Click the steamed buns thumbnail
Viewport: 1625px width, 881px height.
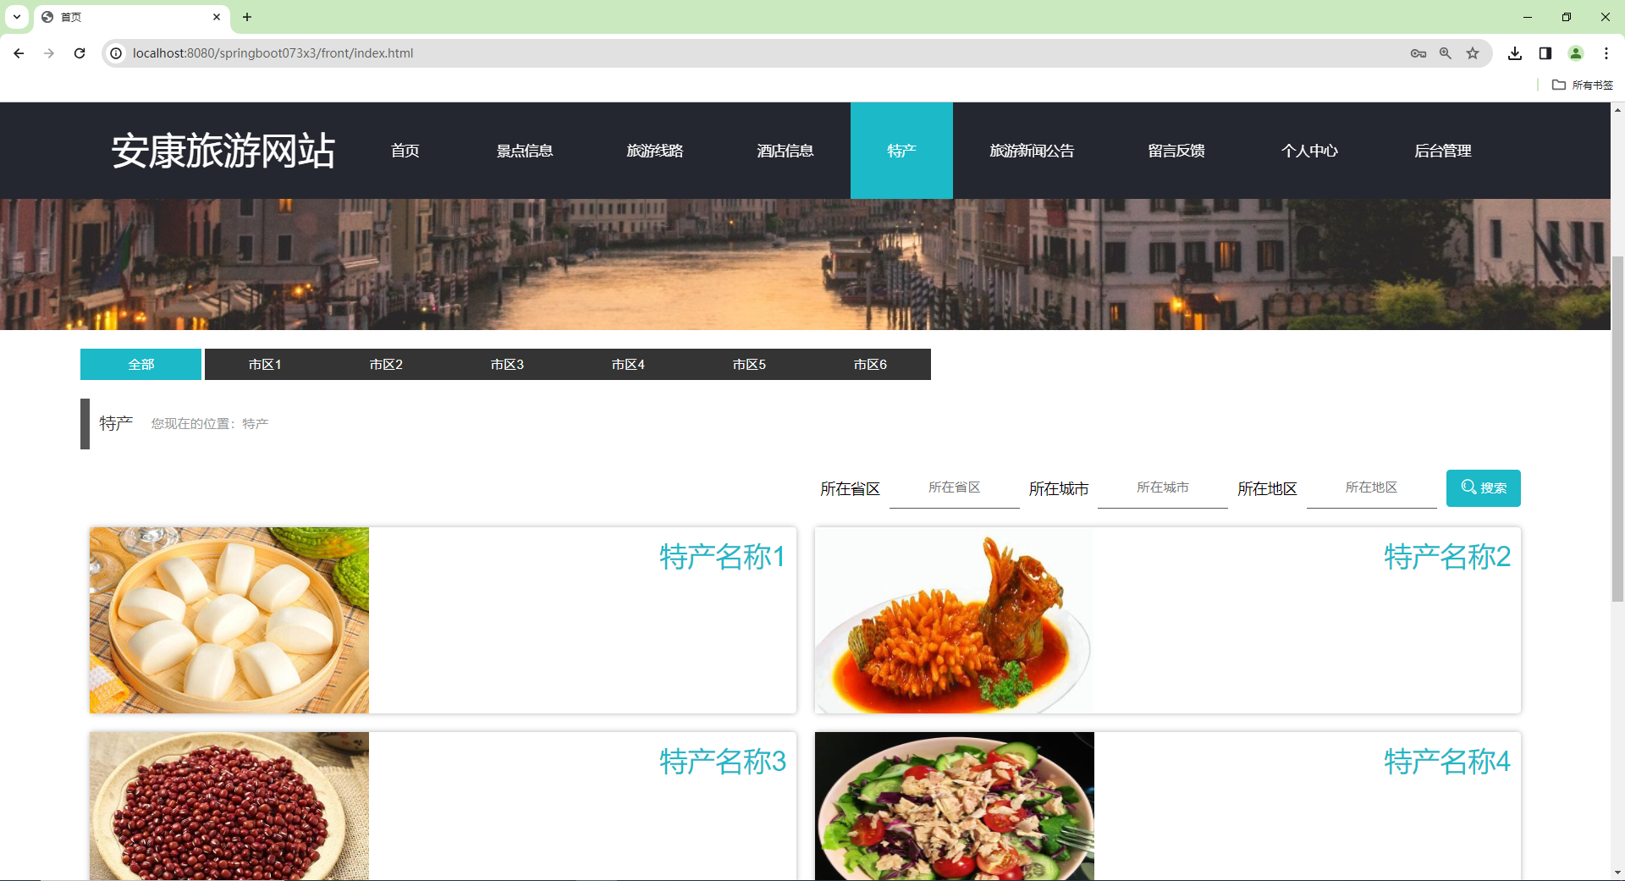click(229, 620)
